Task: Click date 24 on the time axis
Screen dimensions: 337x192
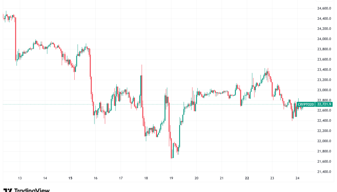Action: [297, 178]
